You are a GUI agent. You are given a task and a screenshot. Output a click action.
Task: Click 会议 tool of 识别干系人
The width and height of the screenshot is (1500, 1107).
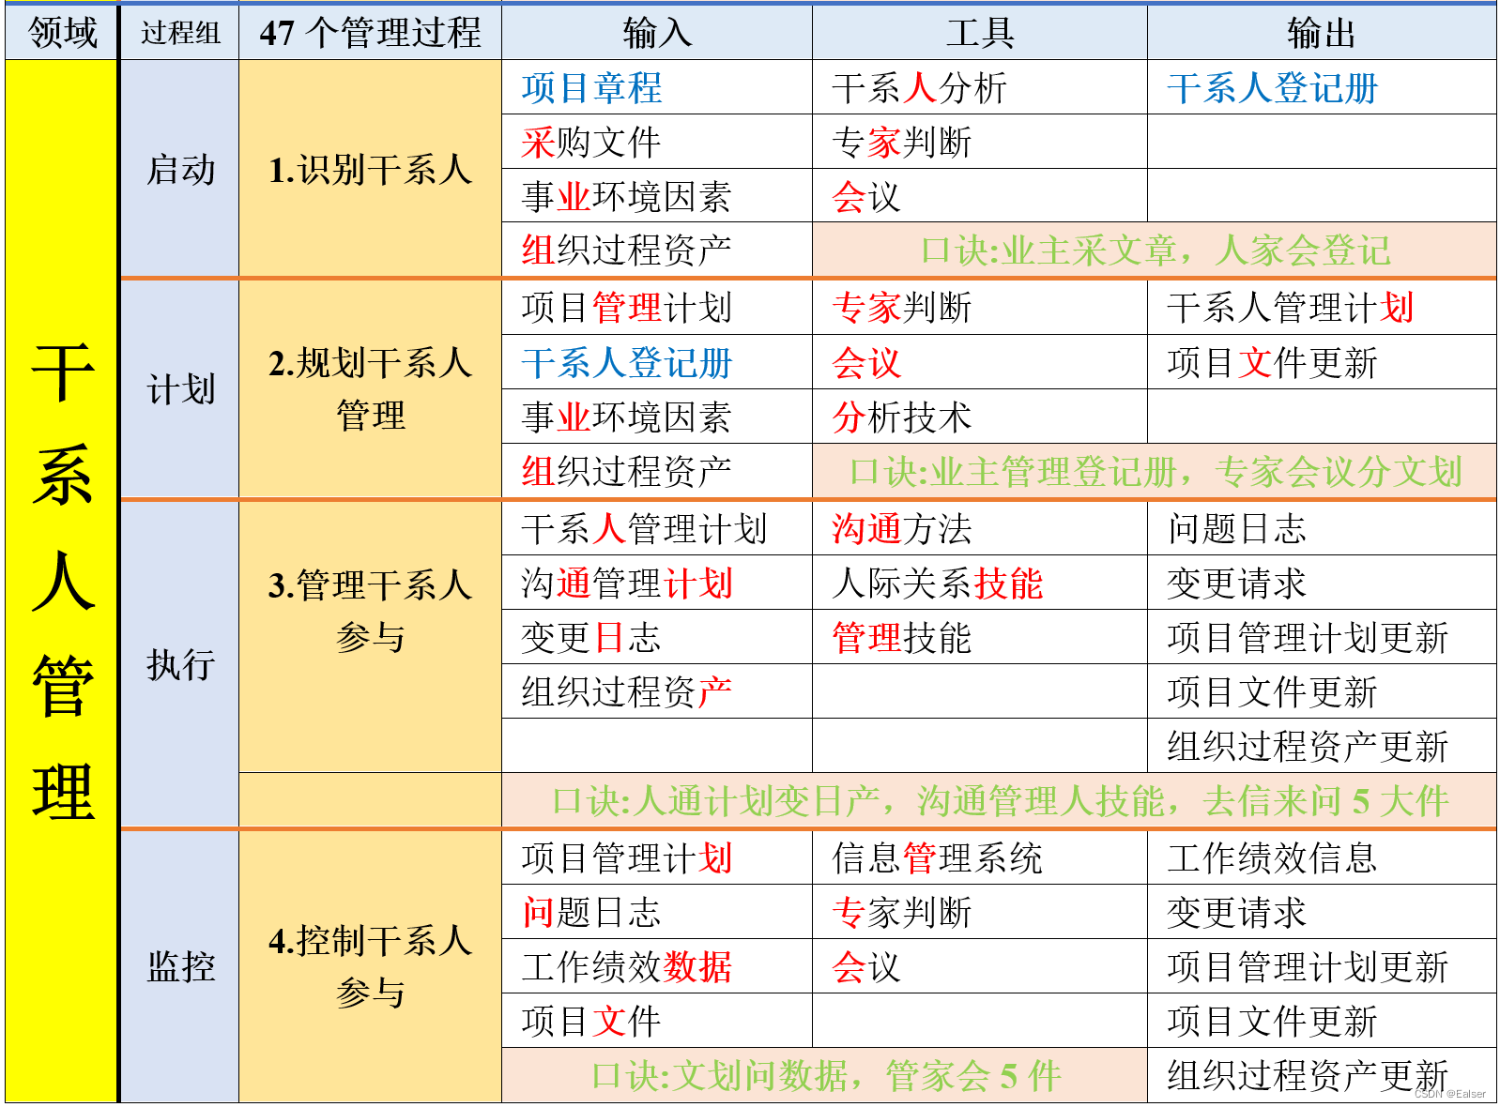(980, 196)
